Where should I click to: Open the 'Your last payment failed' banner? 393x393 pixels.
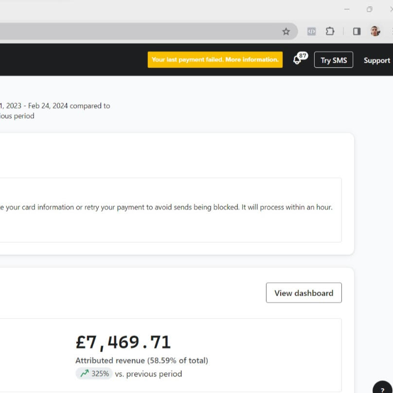[215, 60]
